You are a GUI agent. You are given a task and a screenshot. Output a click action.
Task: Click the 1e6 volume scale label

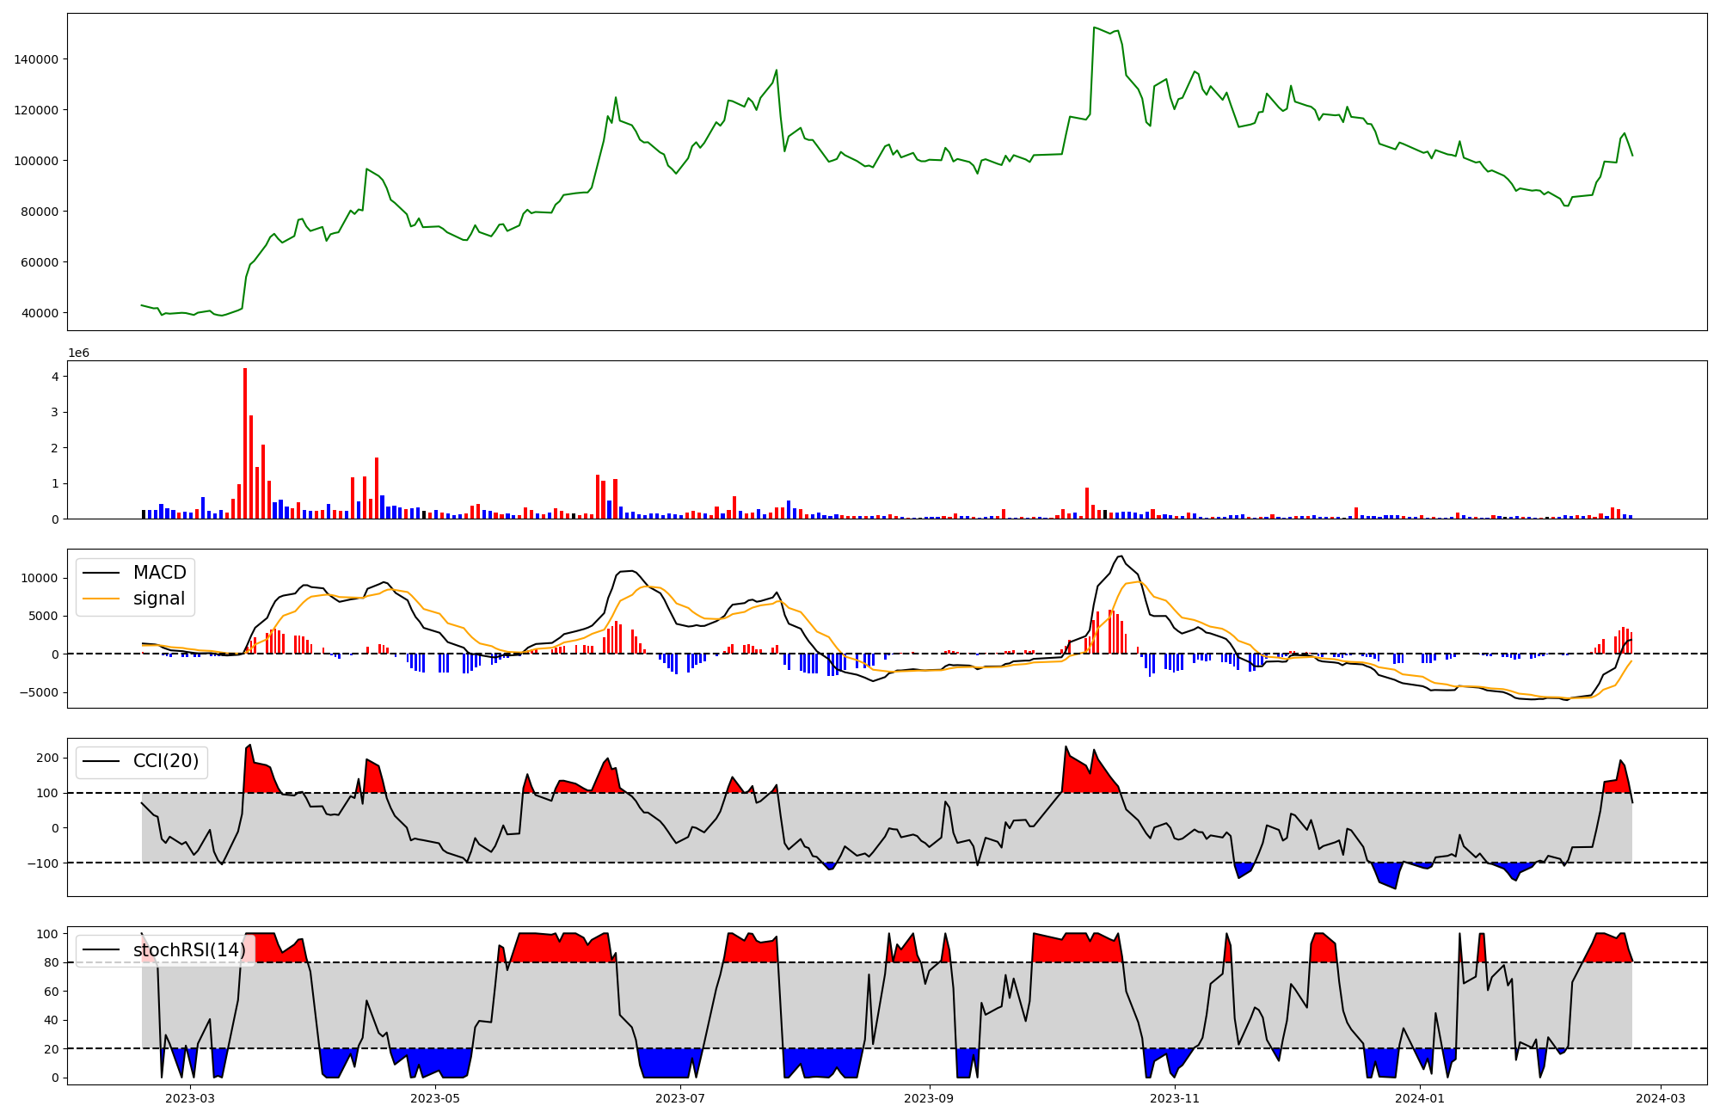[x=78, y=353]
